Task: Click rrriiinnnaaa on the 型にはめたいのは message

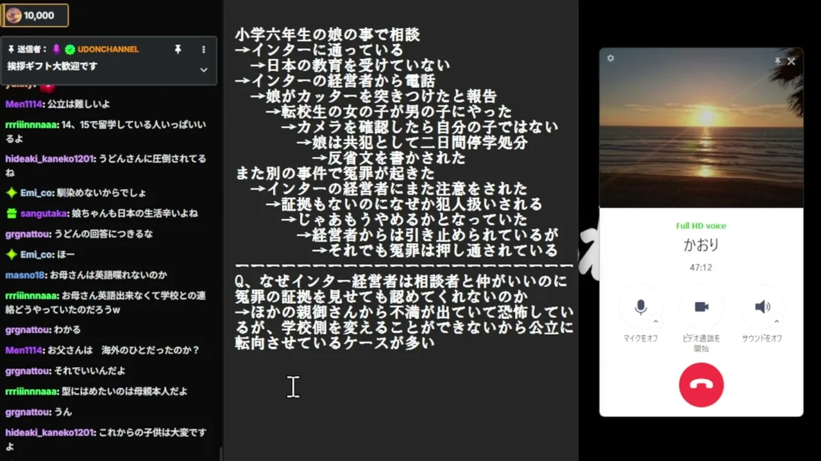Action: pos(31,391)
